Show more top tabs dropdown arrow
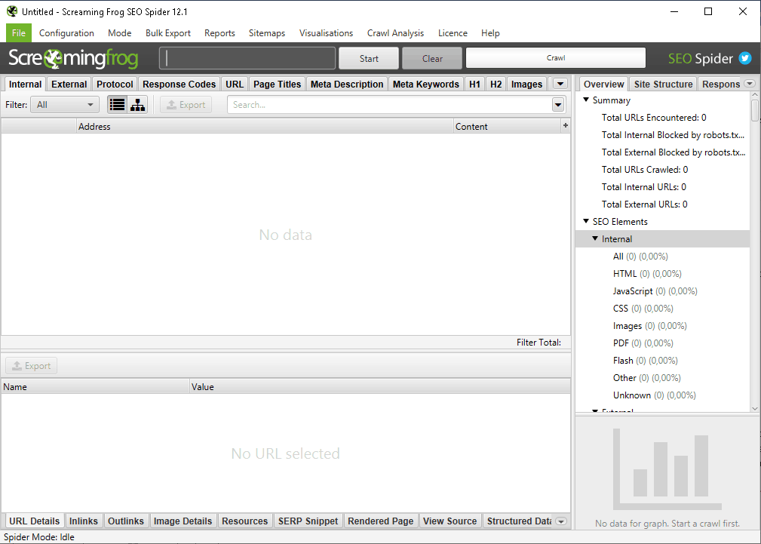The height and width of the screenshot is (544, 761). tap(560, 84)
